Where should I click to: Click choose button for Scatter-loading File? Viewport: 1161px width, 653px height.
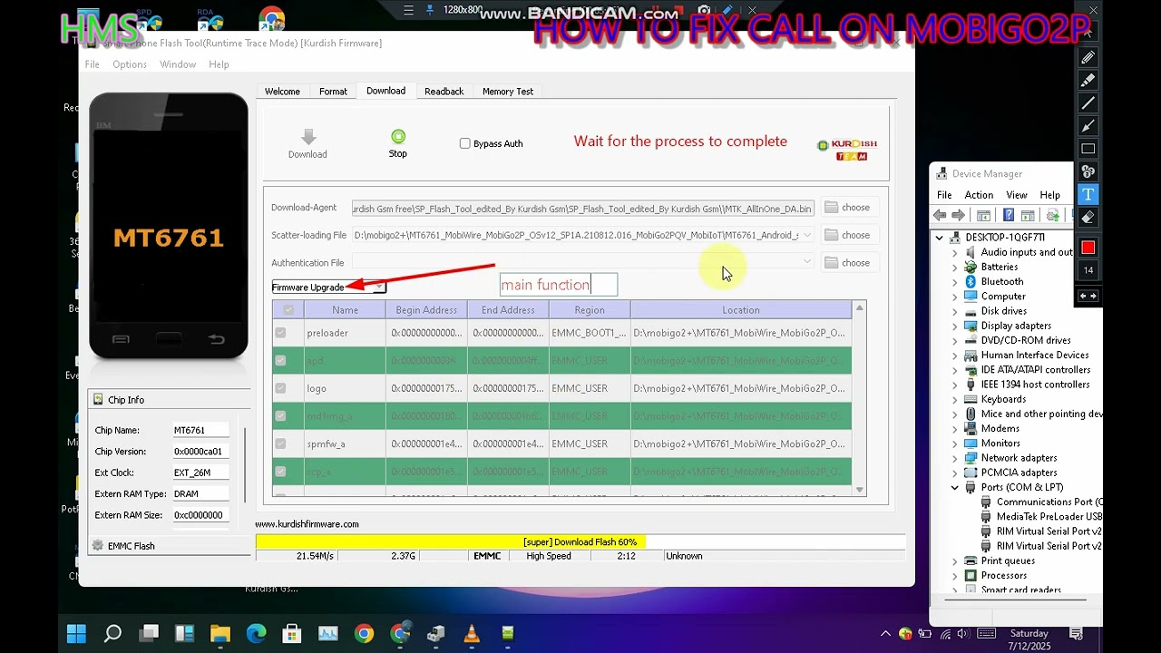click(x=848, y=235)
